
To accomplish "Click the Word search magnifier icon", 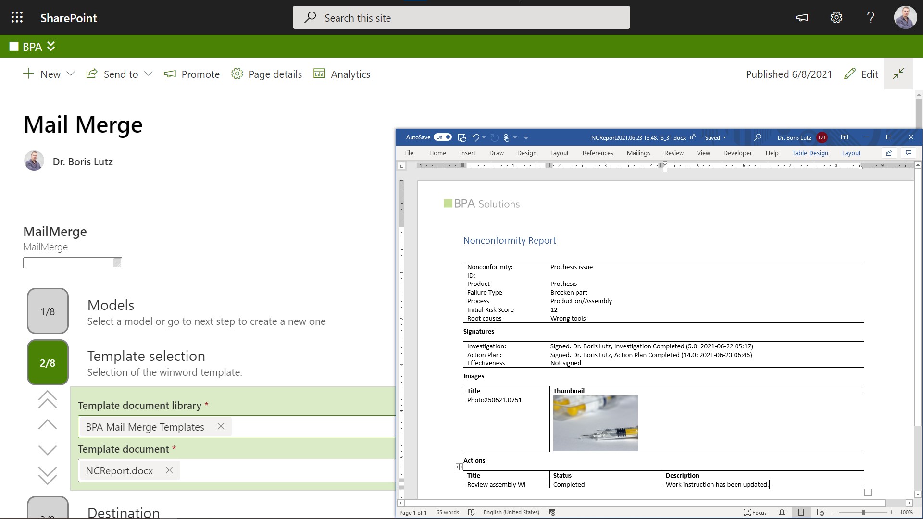I will tap(758, 137).
